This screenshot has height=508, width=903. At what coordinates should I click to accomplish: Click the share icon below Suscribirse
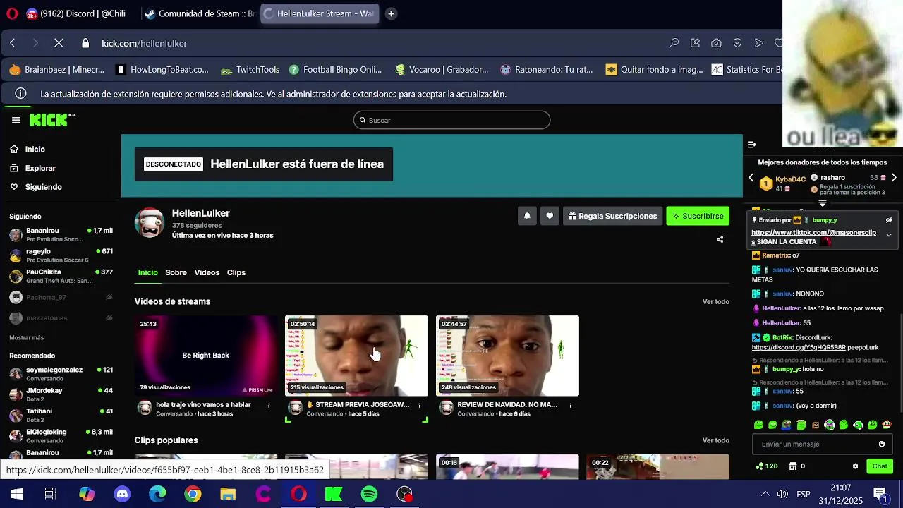point(720,240)
